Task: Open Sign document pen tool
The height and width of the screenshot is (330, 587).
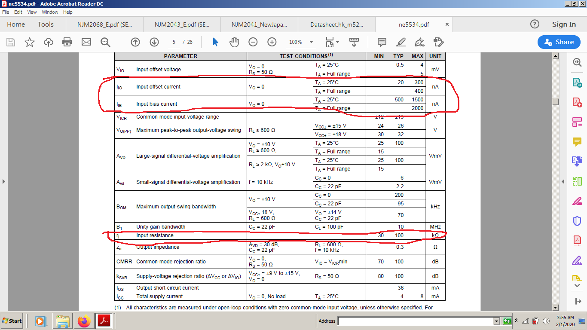Action: coord(419,42)
